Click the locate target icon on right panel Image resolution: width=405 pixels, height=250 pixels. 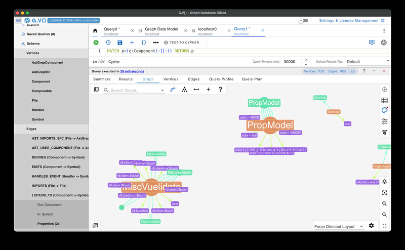point(384,90)
